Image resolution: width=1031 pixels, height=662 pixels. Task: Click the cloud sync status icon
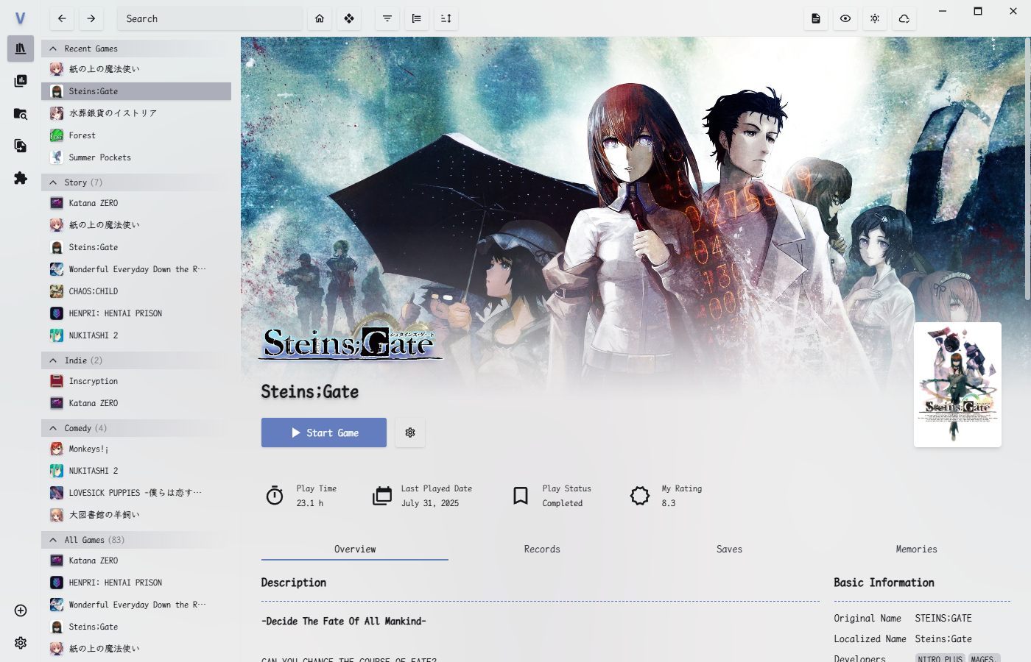tap(904, 18)
